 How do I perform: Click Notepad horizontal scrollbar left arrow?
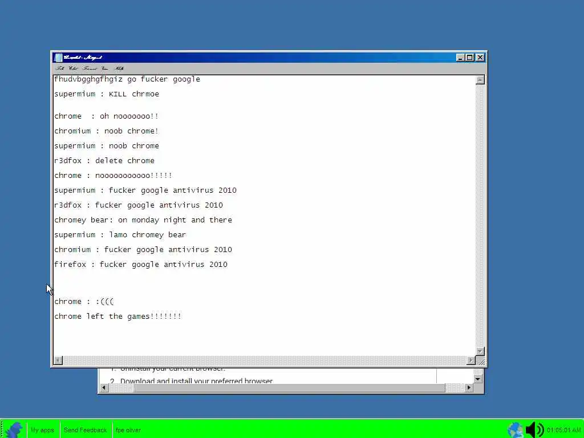58,360
